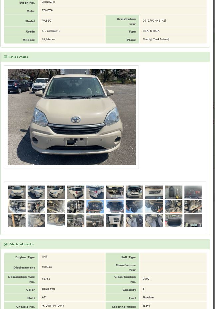This screenshot has width=215, height=309.
Task: Show the rear seats interior thumbnail
Action: point(154,220)
